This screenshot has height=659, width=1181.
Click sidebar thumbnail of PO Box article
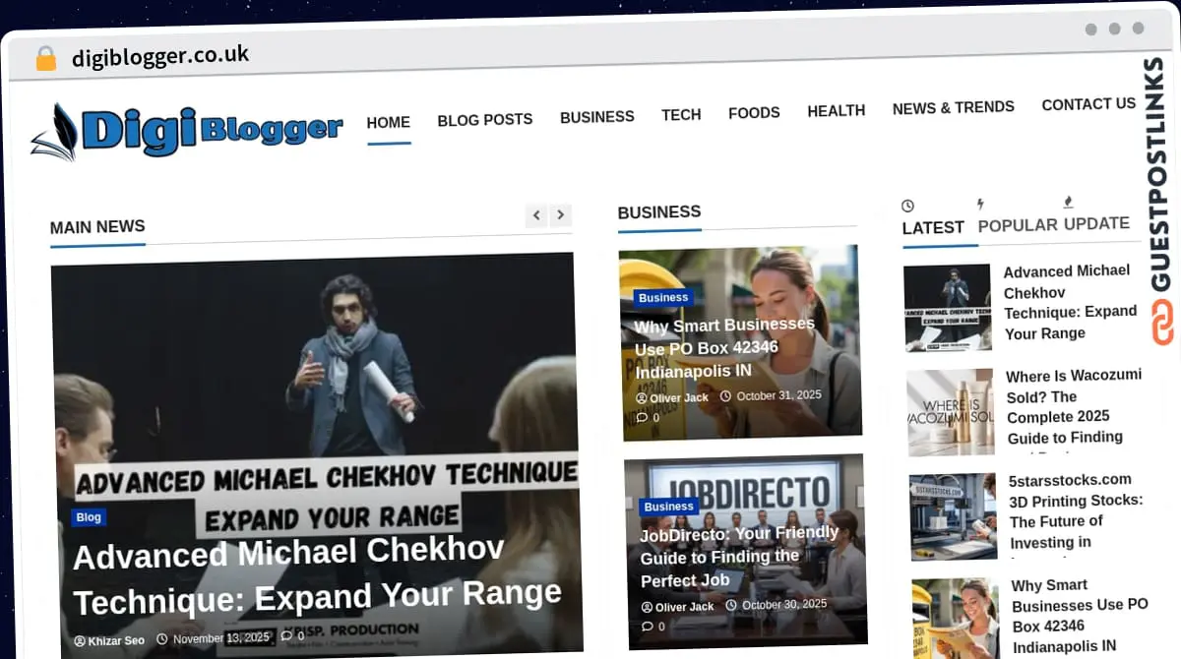click(957, 619)
